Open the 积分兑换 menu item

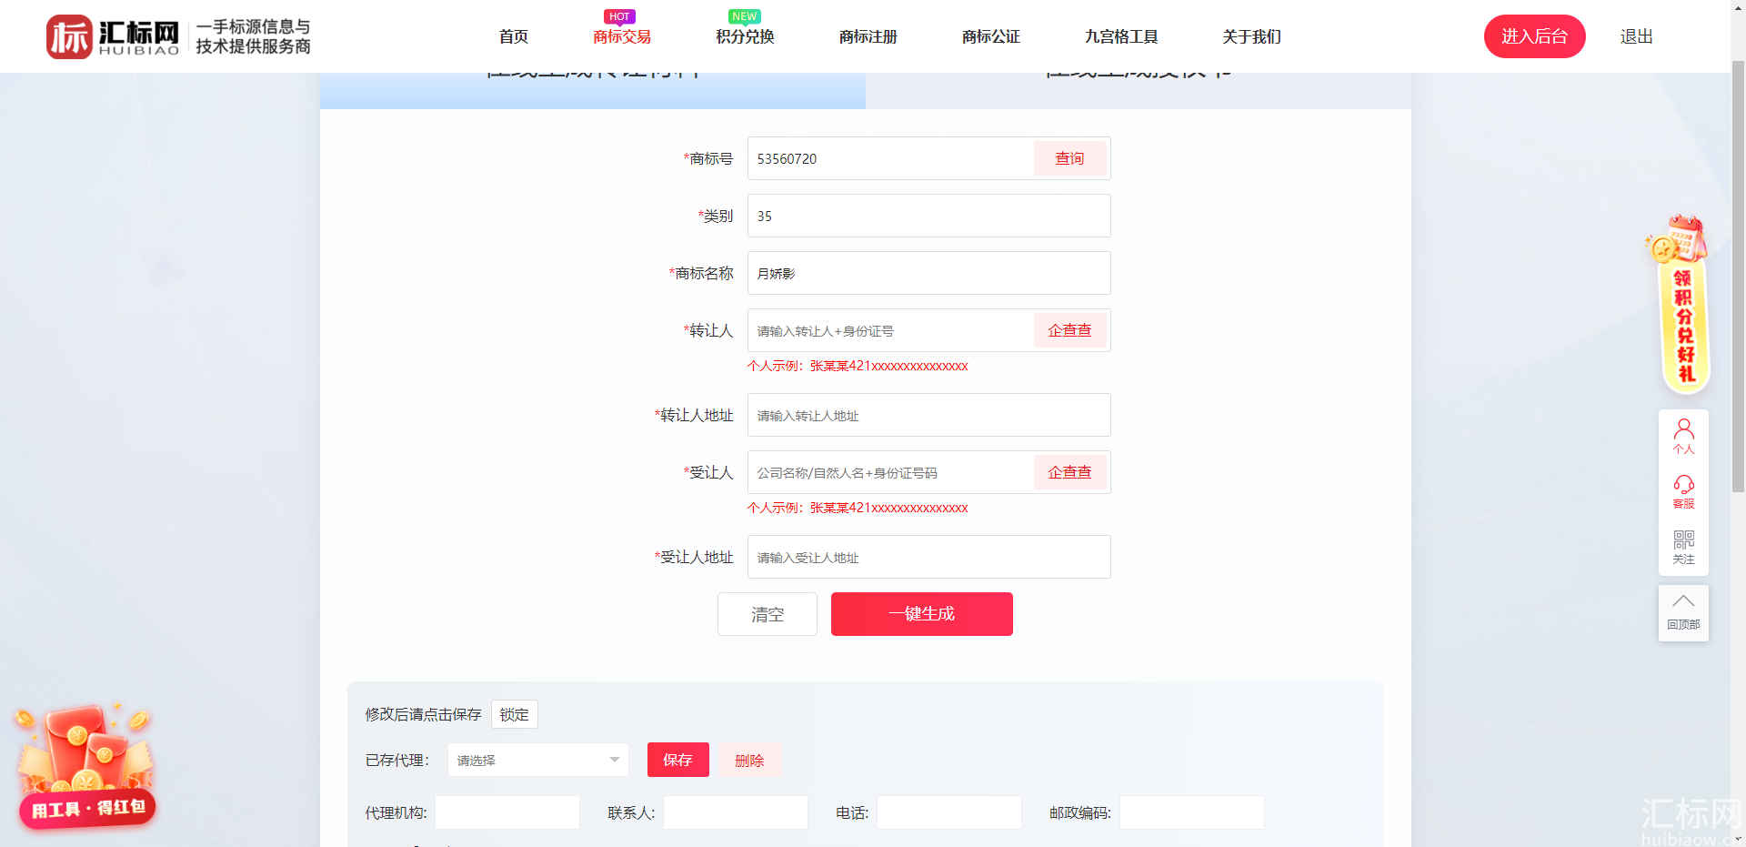(x=745, y=36)
